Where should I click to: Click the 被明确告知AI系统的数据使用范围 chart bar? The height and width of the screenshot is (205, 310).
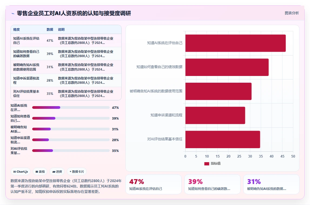point(218,91)
